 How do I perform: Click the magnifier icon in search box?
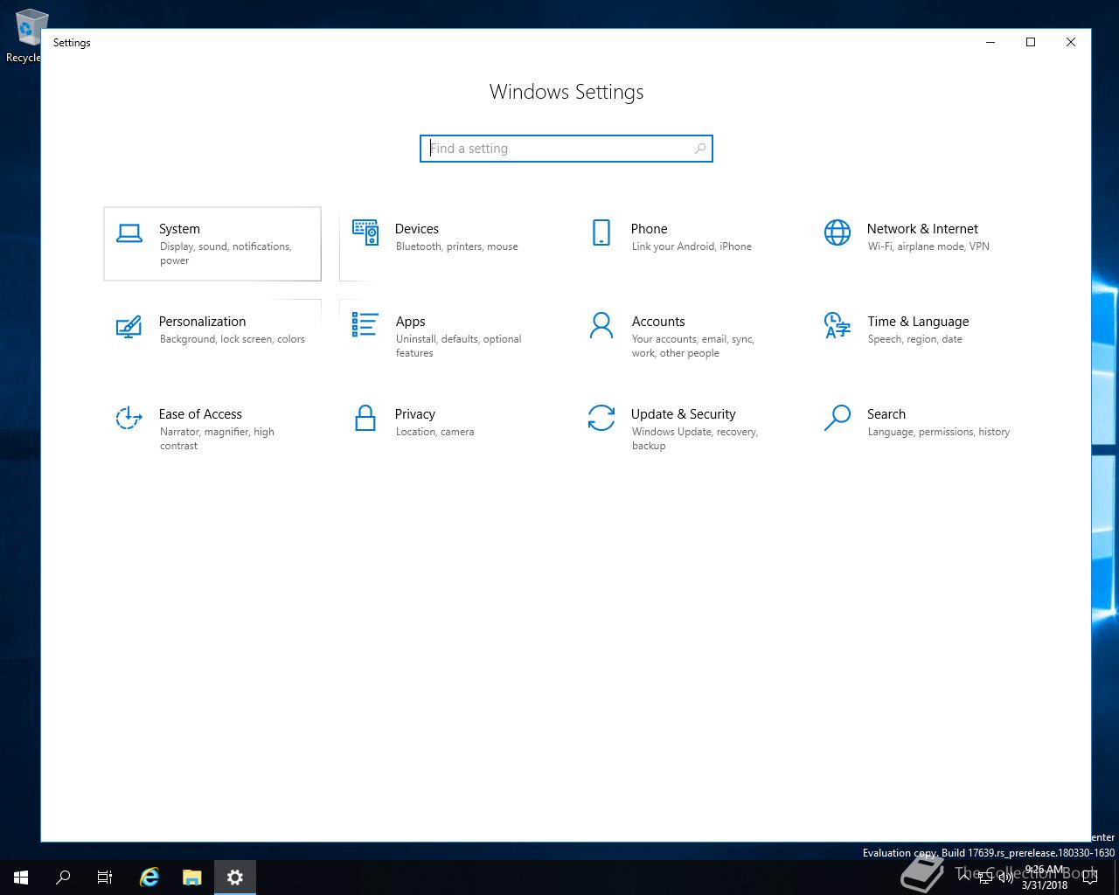(x=700, y=149)
